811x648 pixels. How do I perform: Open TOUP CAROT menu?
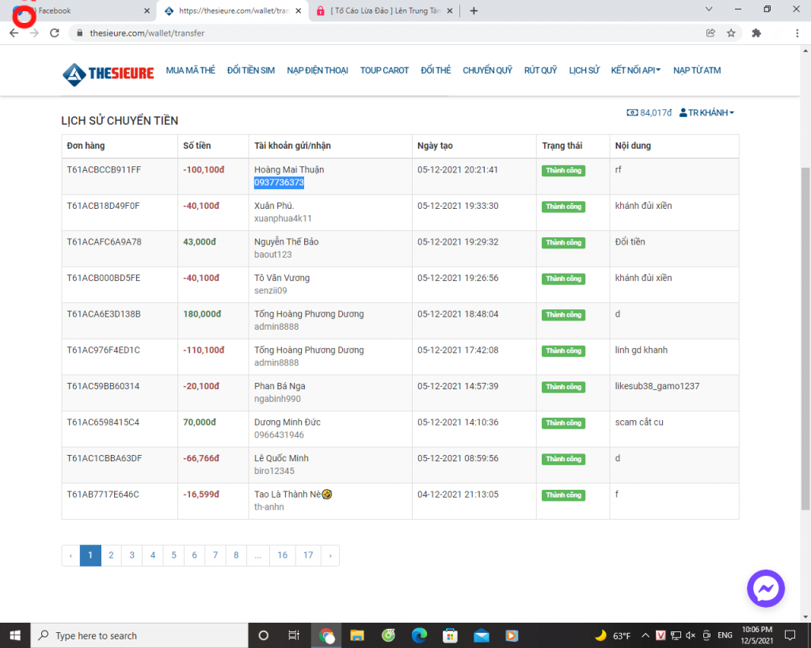click(x=384, y=70)
